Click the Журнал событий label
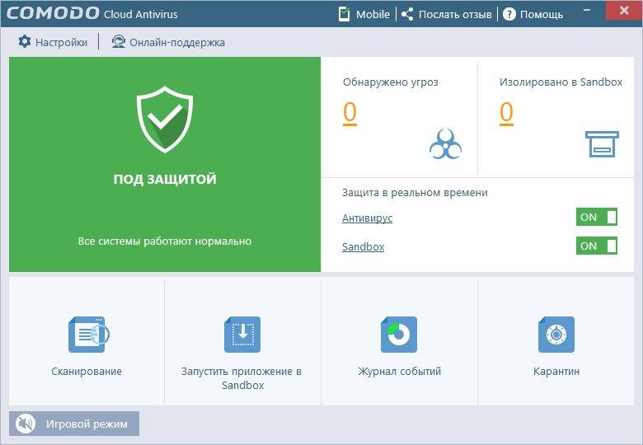Image resolution: width=643 pixels, height=445 pixels. point(400,371)
